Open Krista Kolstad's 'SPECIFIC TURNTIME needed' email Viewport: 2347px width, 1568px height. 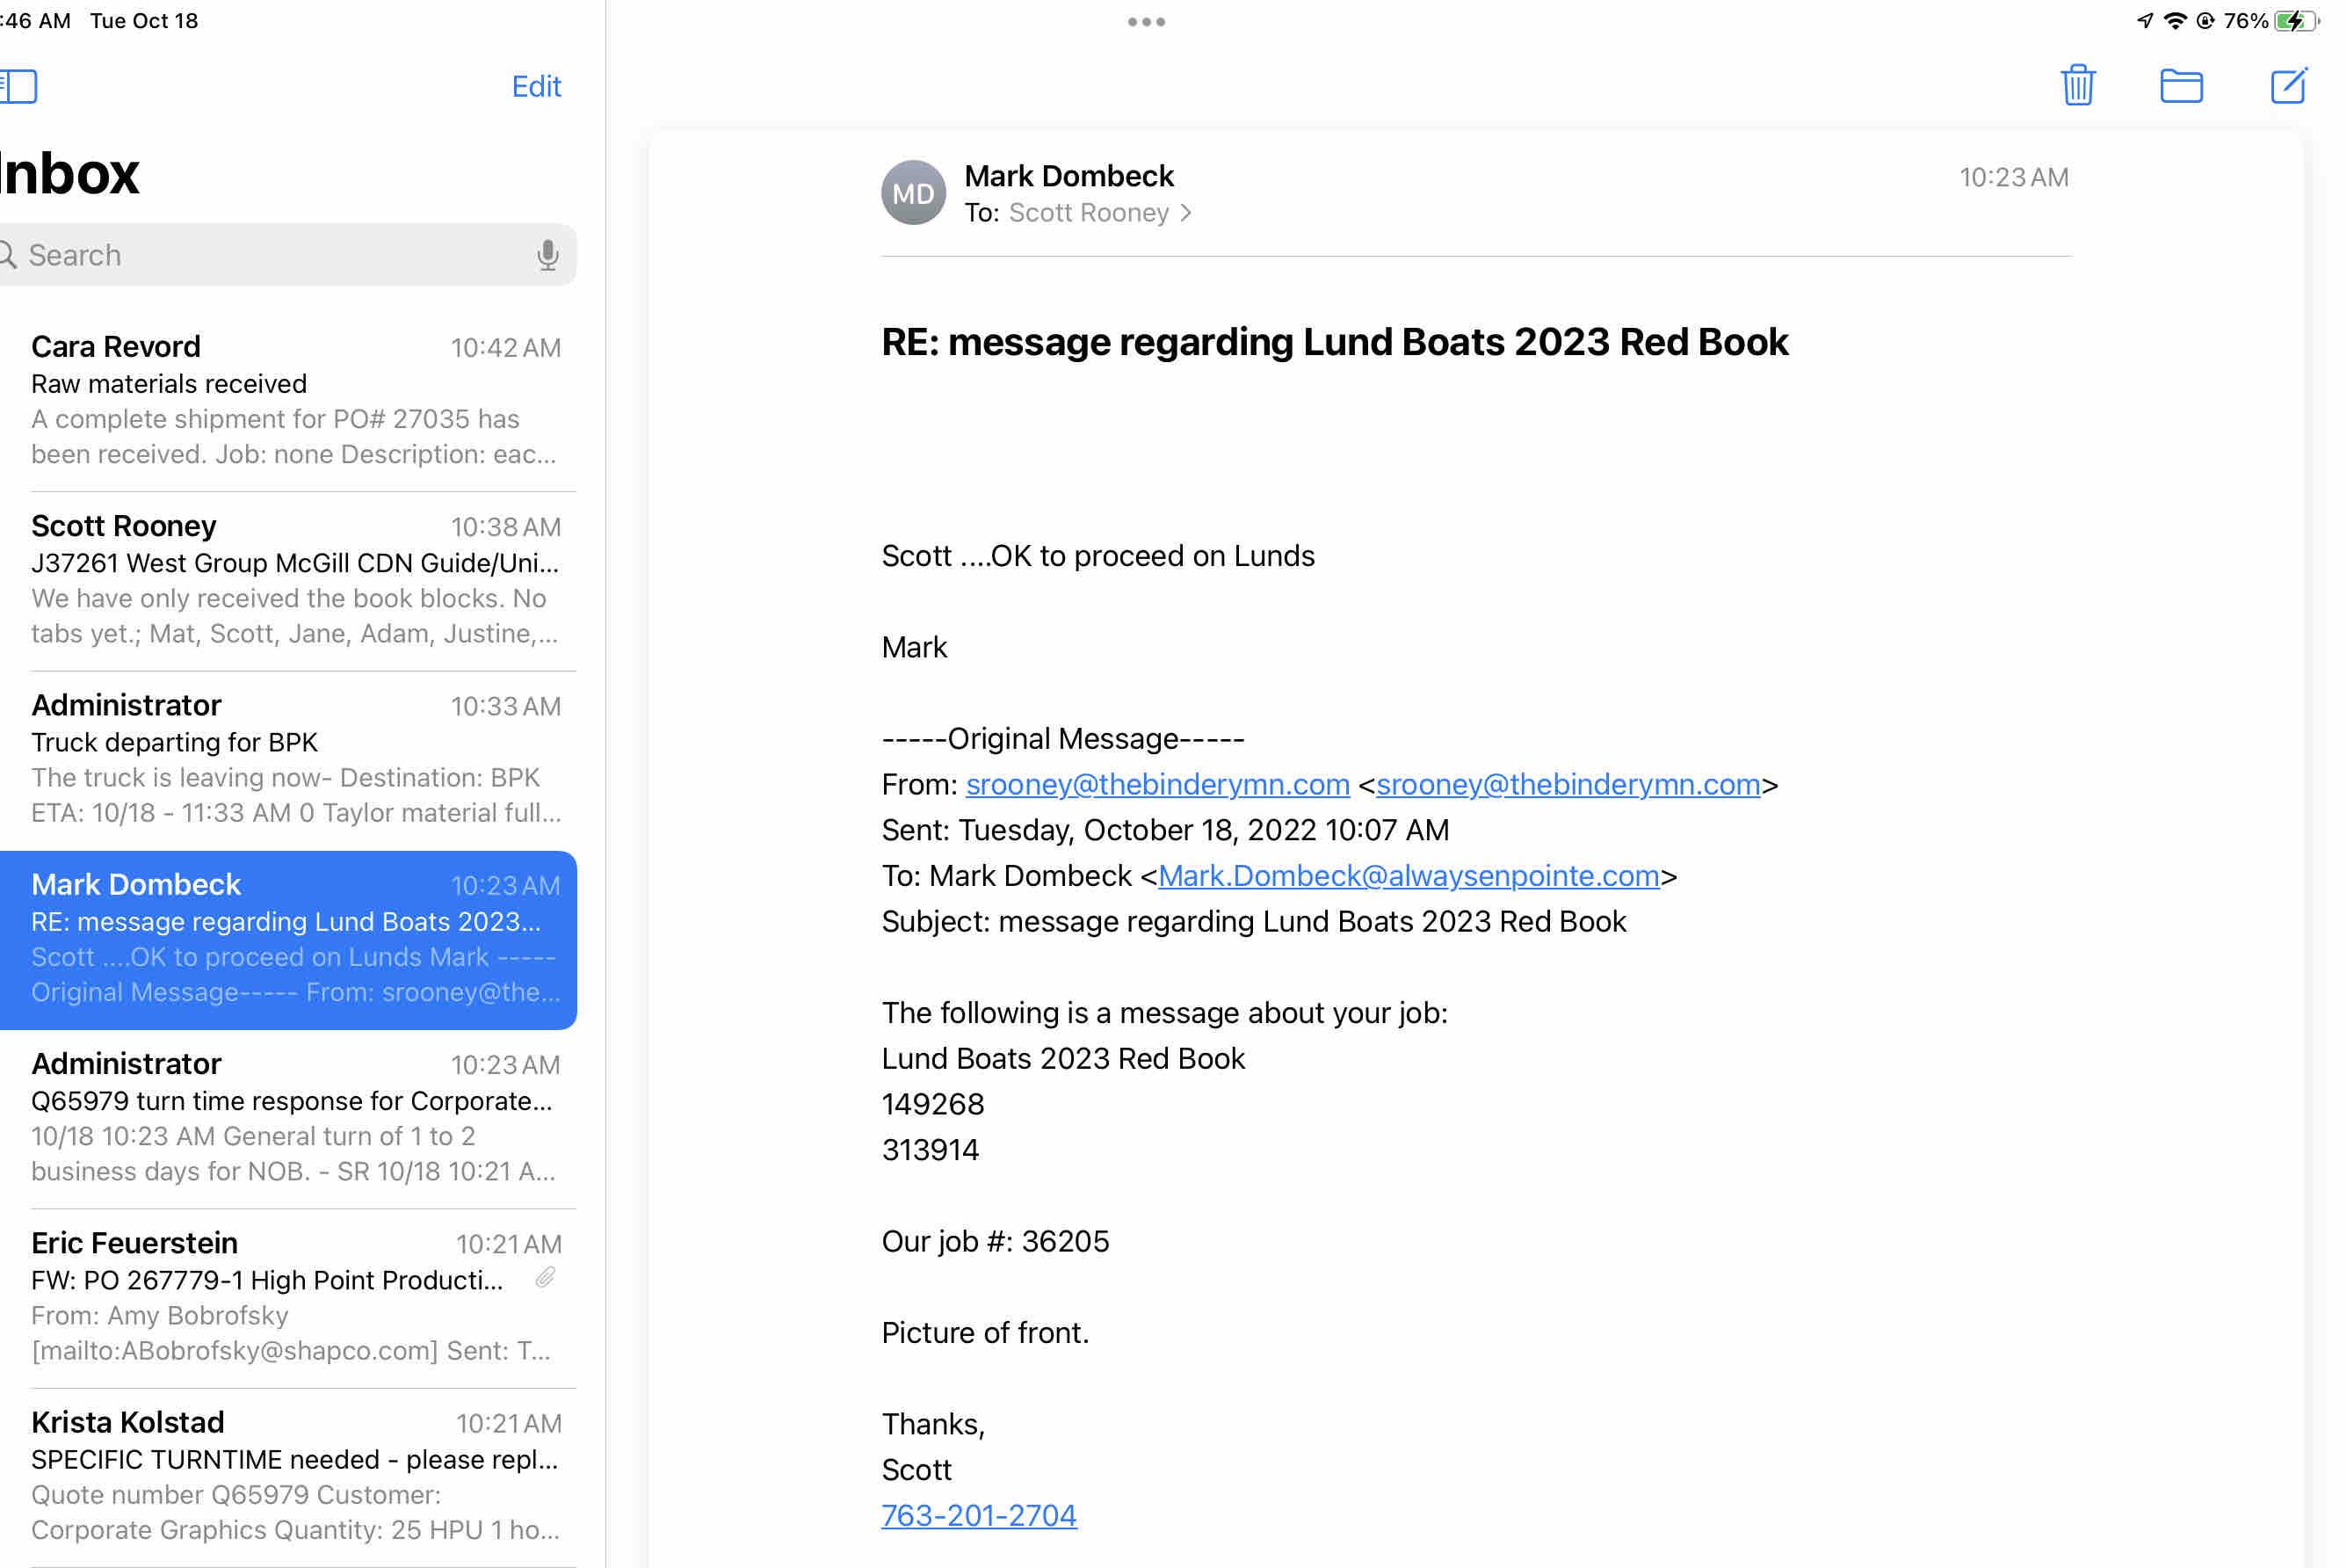[x=295, y=1476]
